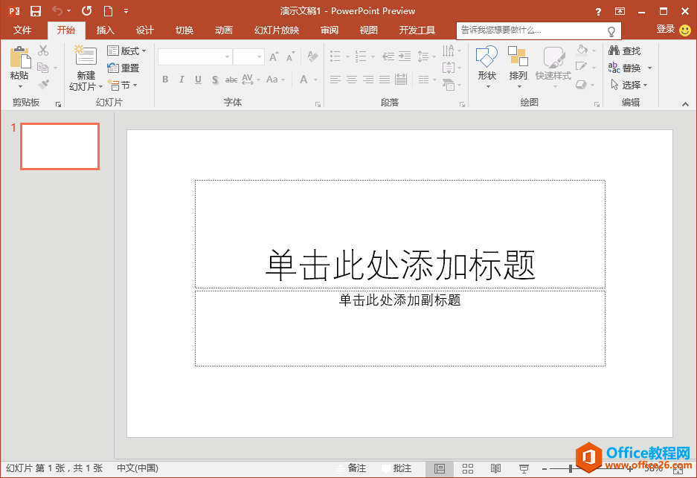Click the Tell me search box
Viewport: 697px width, 478px height.
click(x=539, y=30)
